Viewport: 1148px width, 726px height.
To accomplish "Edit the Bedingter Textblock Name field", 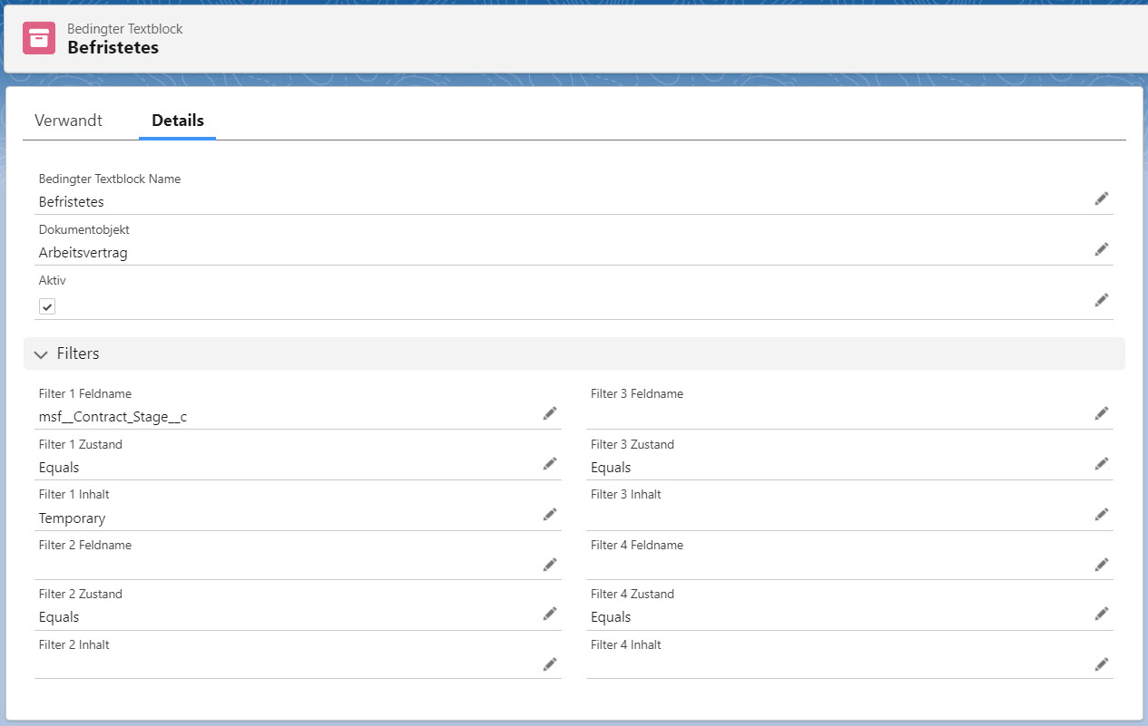I will pyautogui.click(x=1101, y=198).
